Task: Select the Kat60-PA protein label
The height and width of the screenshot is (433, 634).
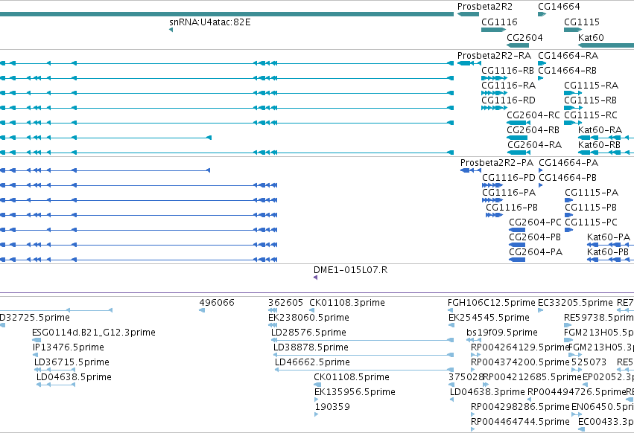Action: coord(608,237)
